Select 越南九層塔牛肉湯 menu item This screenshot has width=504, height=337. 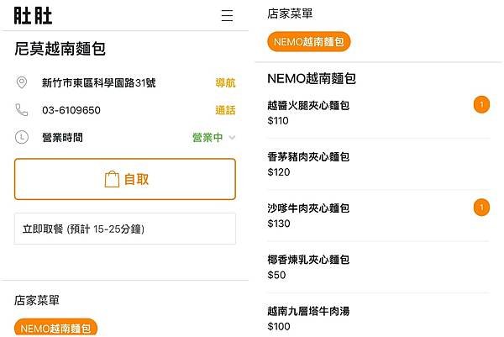click(x=379, y=318)
